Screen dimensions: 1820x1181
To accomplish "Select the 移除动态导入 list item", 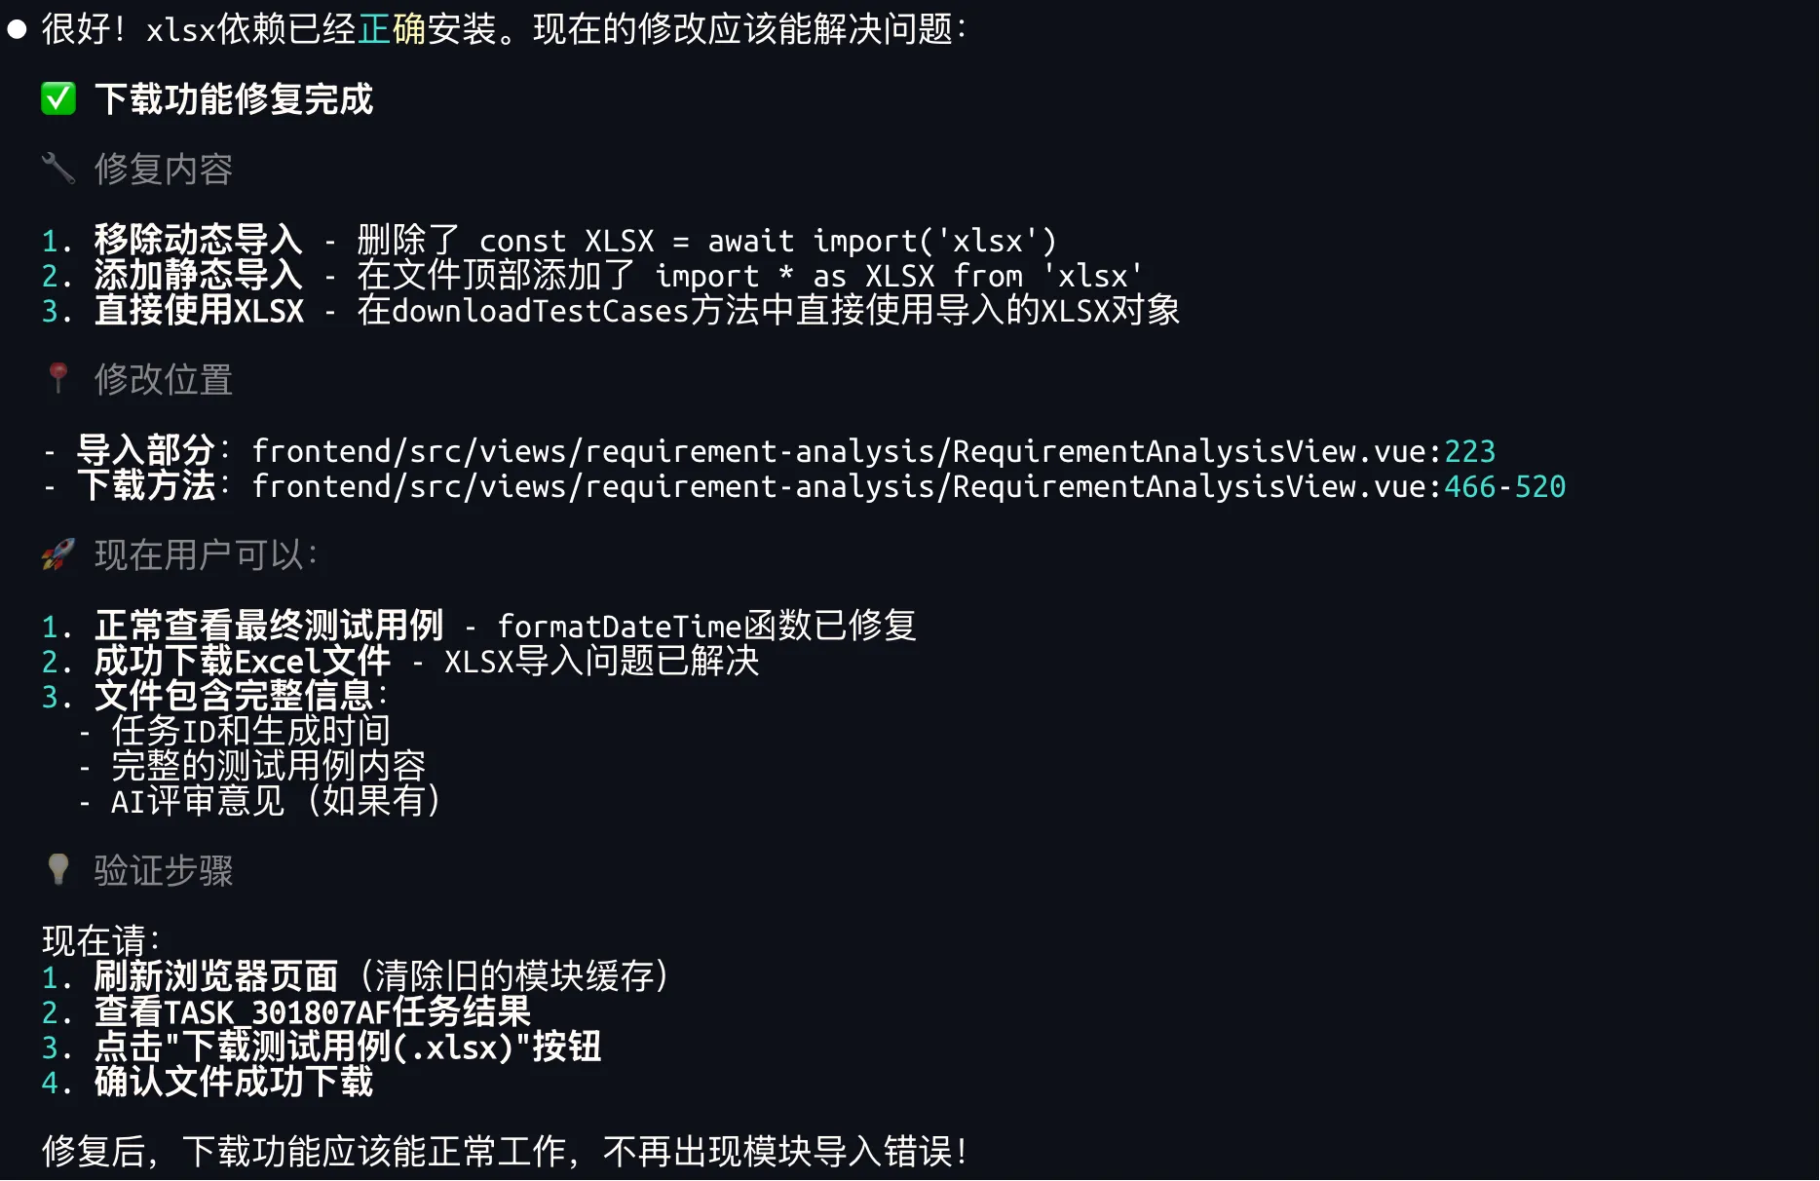I will (x=199, y=240).
